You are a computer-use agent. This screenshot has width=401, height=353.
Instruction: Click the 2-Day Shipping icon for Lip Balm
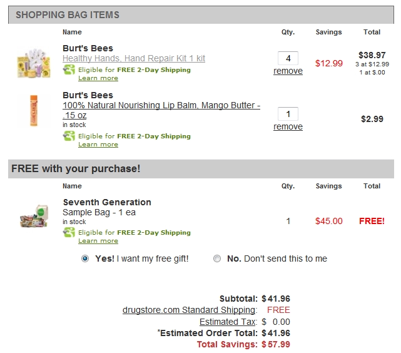click(x=69, y=136)
